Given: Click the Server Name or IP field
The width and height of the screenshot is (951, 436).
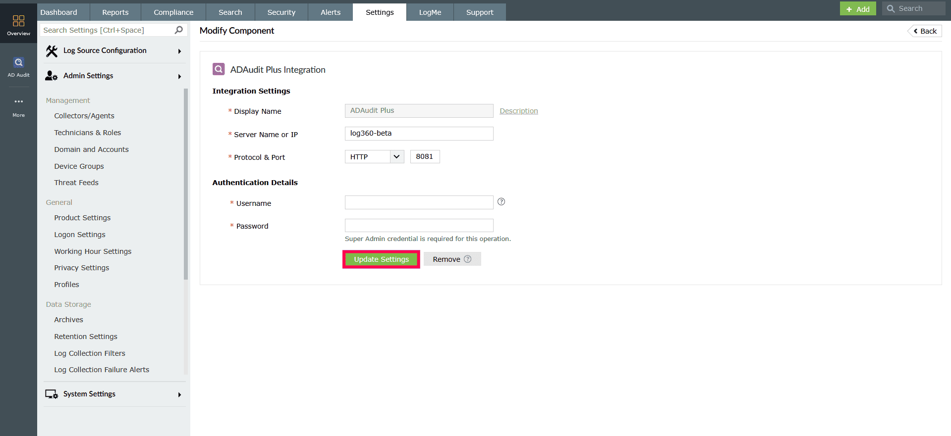Looking at the screenshot, I should (419, 134).
